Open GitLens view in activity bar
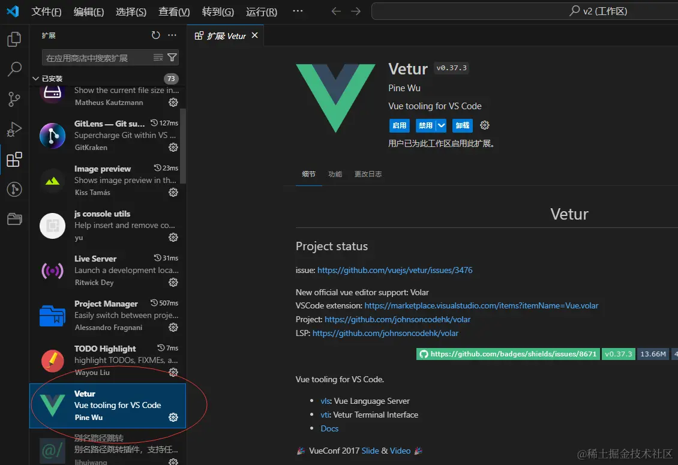Image resolution: width=678 pixels, height=465 pixels. pyautogui.click(x=14, y=189)
